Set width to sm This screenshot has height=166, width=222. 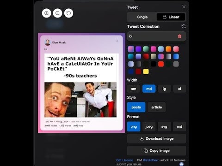(x=134, y=89)
